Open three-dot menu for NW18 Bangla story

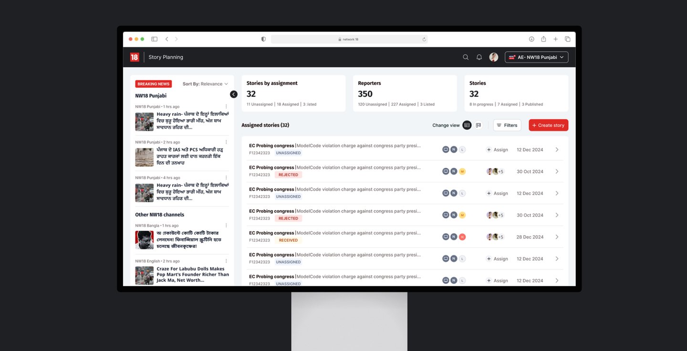(226, 226)
